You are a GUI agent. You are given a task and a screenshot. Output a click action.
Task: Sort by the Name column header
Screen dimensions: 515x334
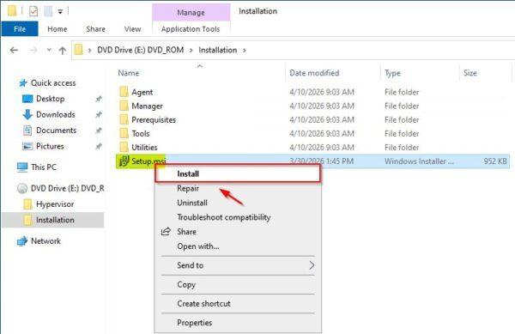tap(129, 73)
